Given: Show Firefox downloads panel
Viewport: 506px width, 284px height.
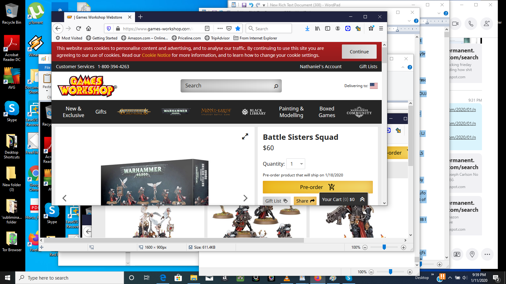Looking at the screenshot, I should (x=307, y=28).
